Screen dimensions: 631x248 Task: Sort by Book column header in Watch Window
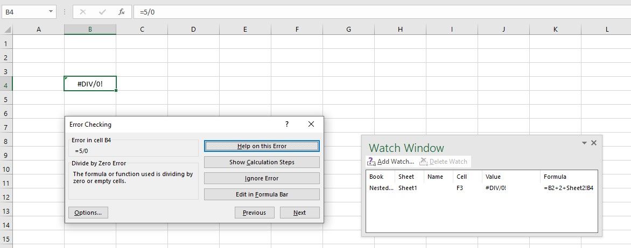pos(380,177)
